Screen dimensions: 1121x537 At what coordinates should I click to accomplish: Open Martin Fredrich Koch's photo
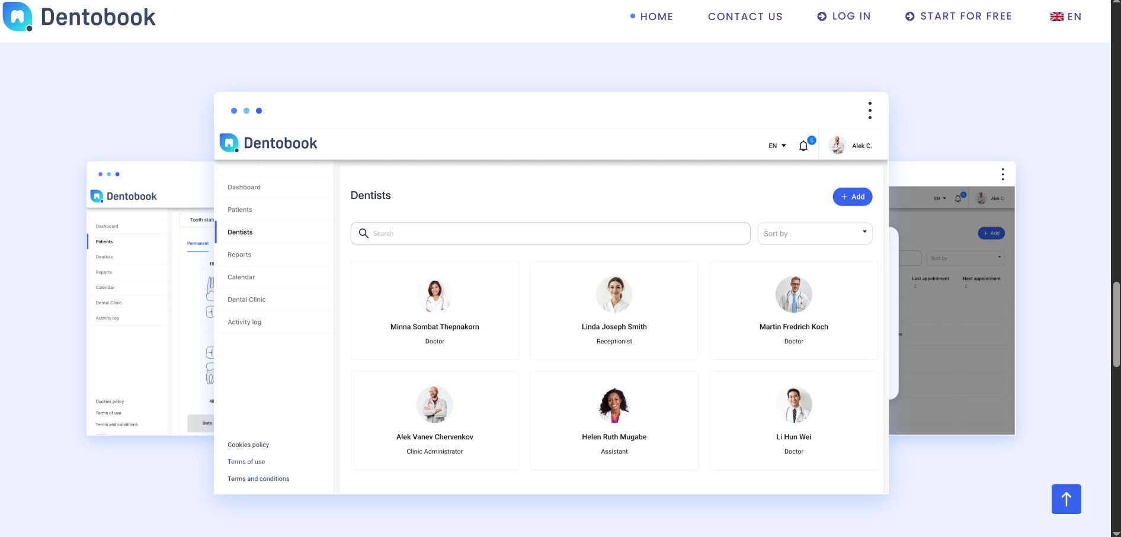794,295
